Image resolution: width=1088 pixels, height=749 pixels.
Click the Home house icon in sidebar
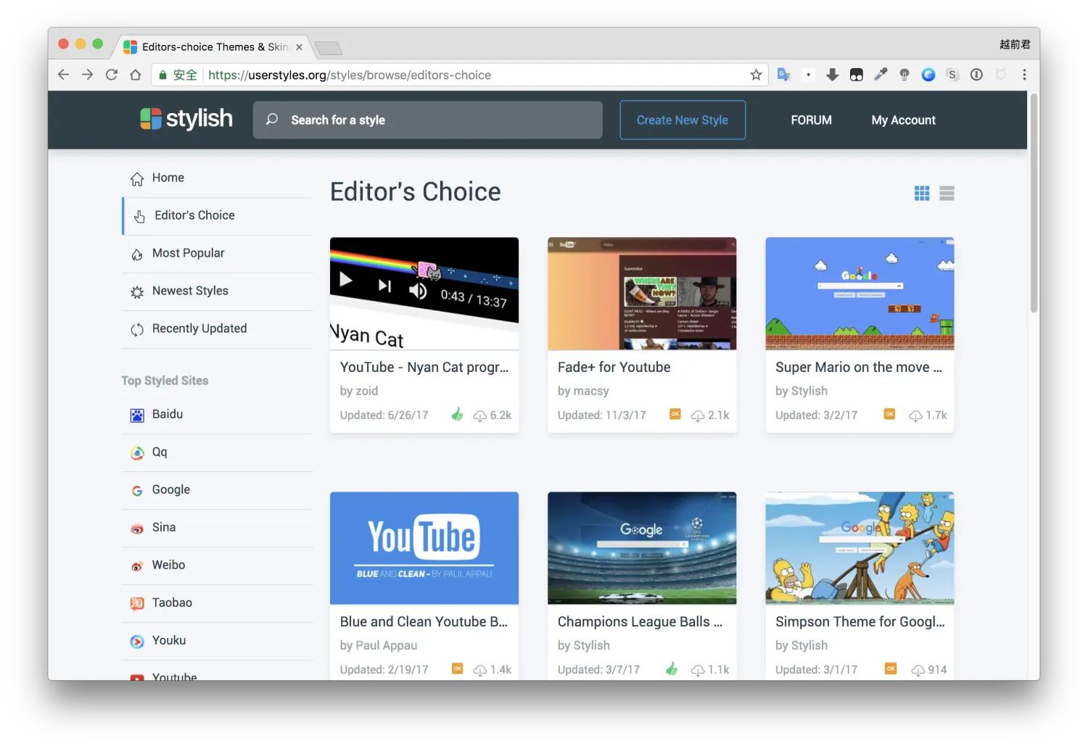click(x=137, y=178)
